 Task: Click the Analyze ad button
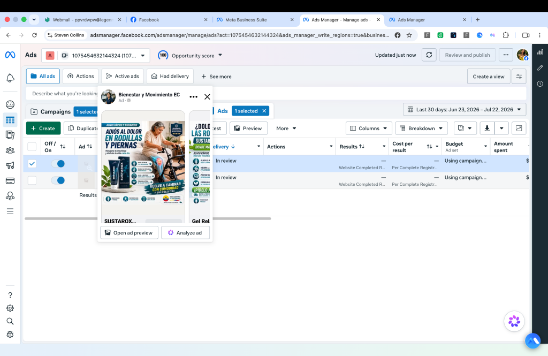185,232
